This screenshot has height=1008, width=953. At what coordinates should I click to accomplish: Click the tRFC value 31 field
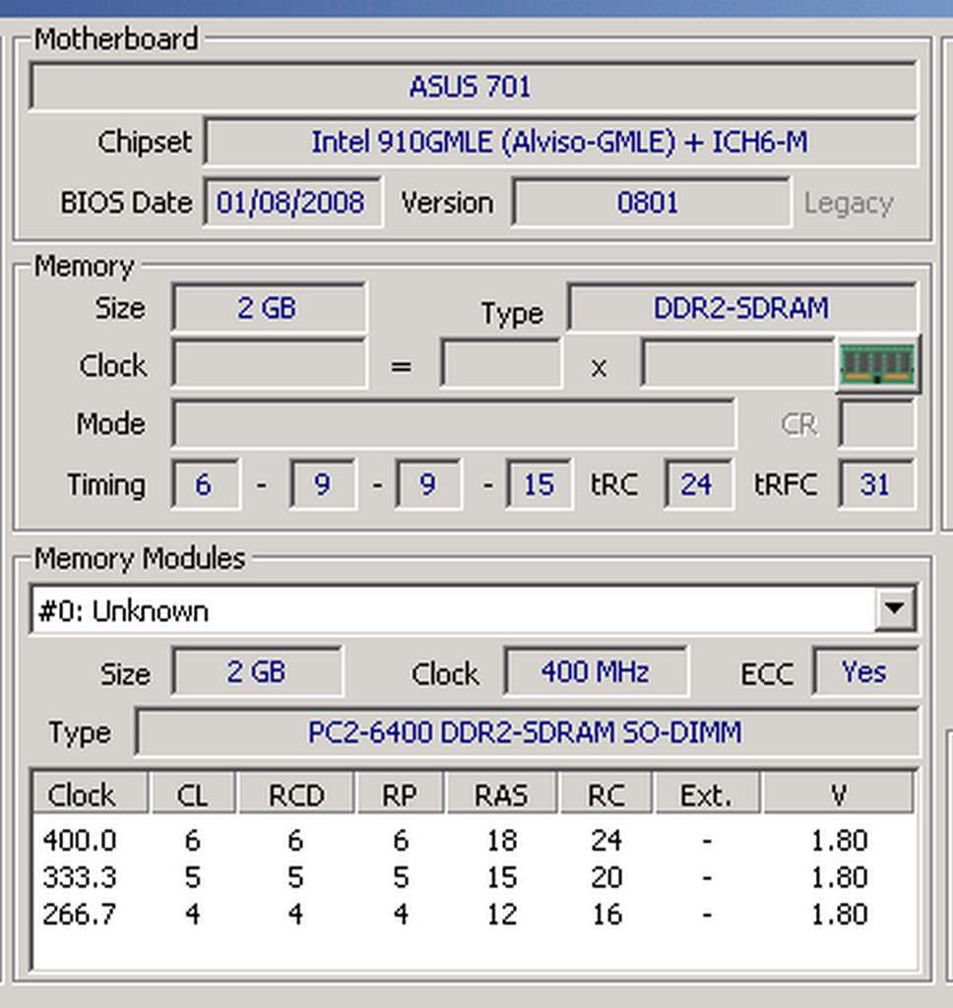click(x=875, y=484)
